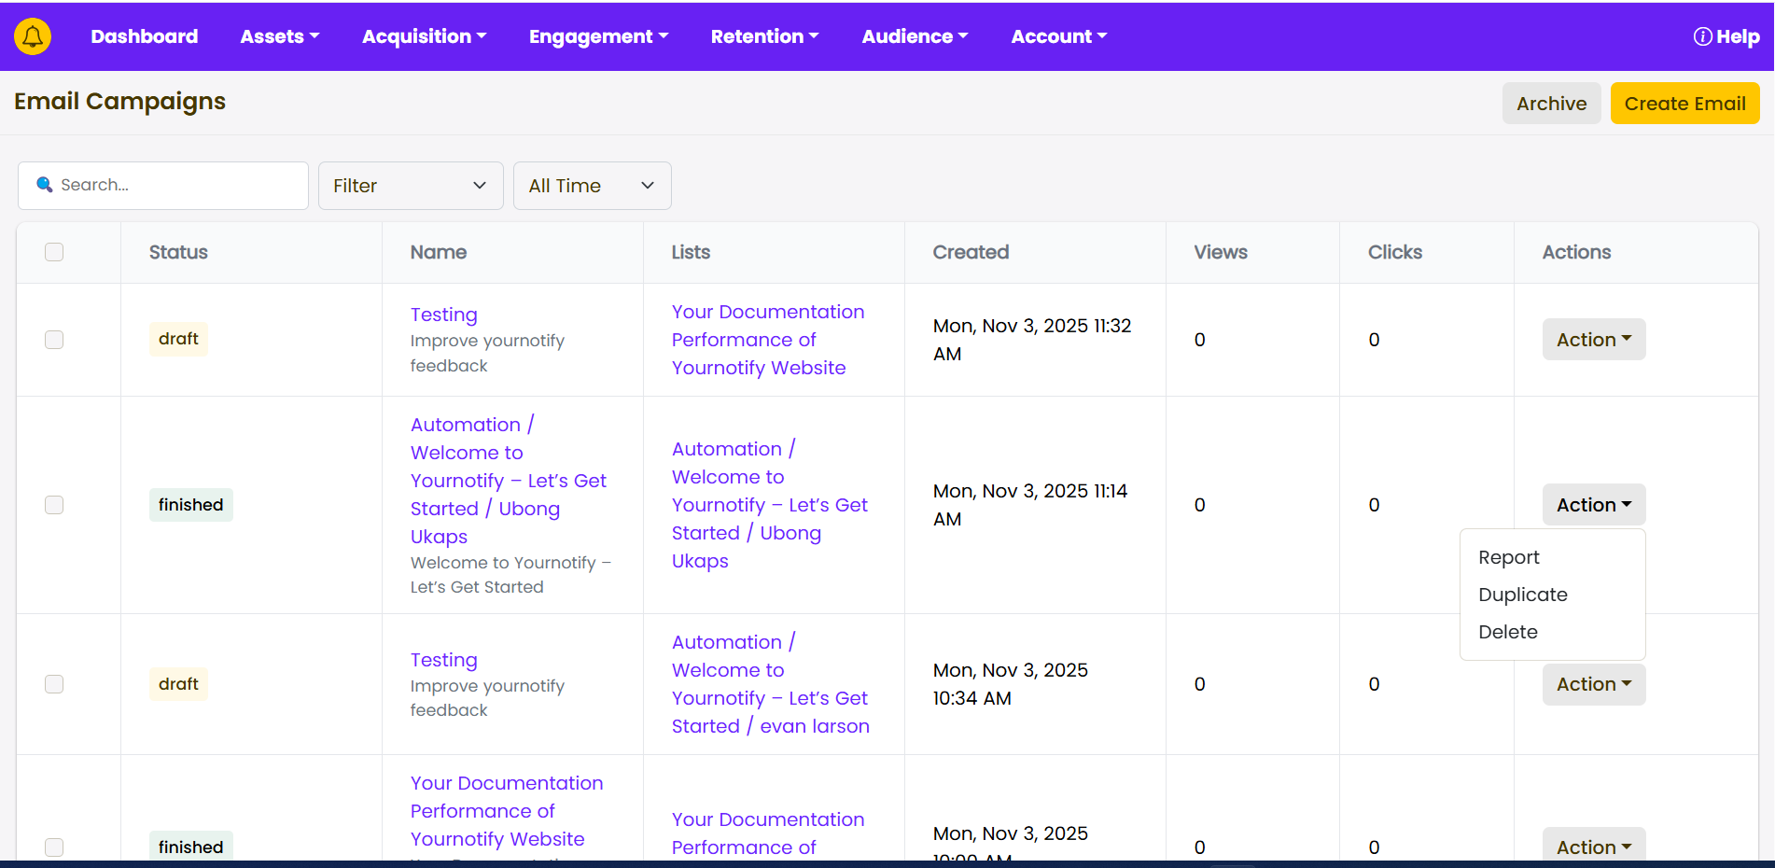Choose Report from the action menu
The image size is (1775, 868).
[x=1508, y=557]
